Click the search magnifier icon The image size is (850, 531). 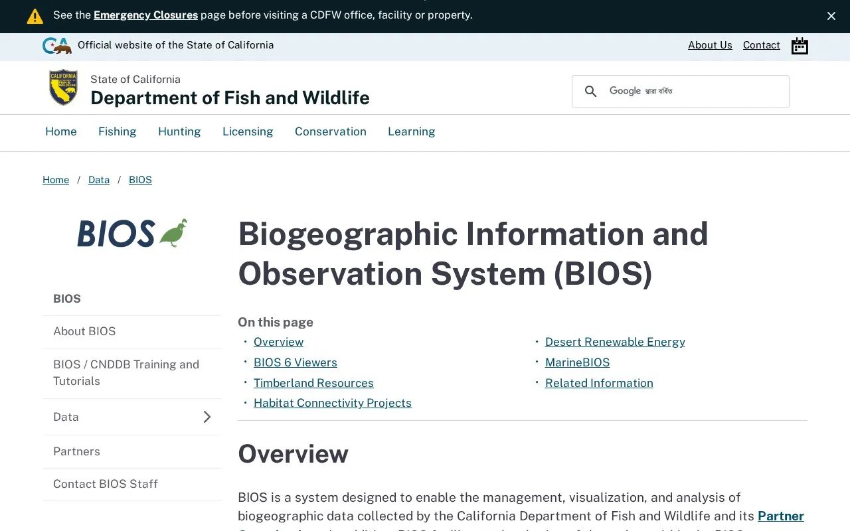(x=590, y=92)
